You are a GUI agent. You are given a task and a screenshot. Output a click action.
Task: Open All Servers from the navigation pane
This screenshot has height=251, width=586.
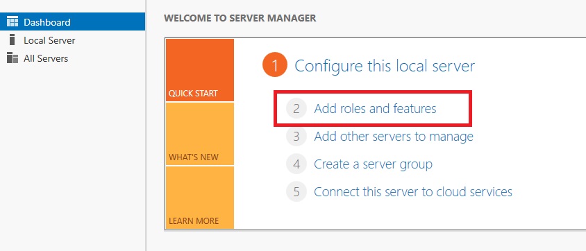tap(46, 58)
